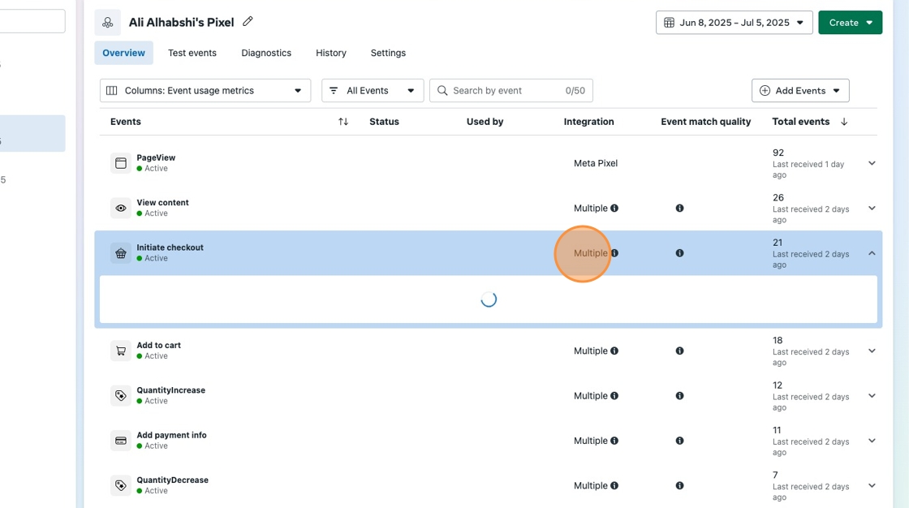Click the green Create button
The height and width of the screenshot is (508, 909).
850,23
